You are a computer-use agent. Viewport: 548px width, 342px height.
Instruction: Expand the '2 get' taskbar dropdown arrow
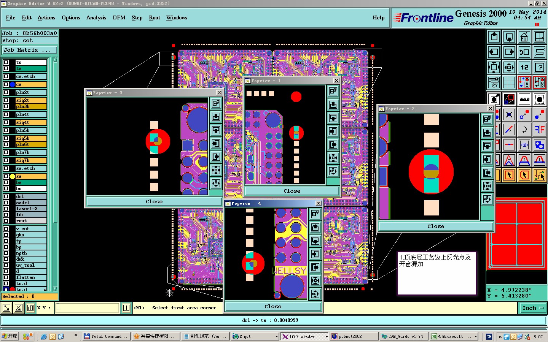click(x=277, y=337)
